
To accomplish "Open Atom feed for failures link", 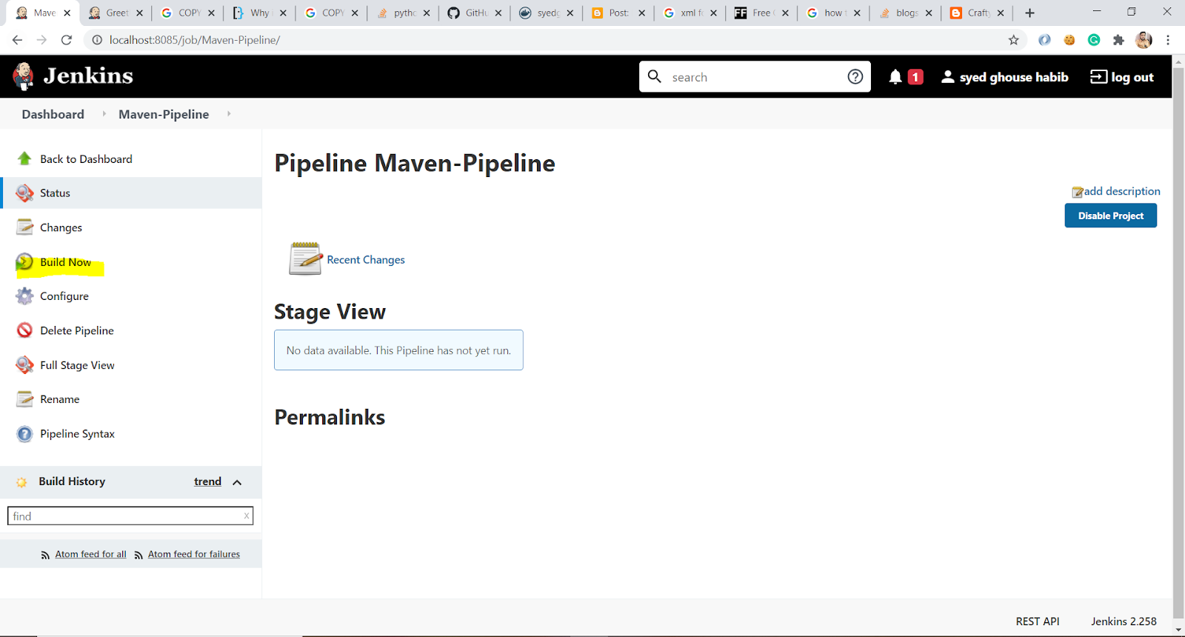I will pos(194,554).
